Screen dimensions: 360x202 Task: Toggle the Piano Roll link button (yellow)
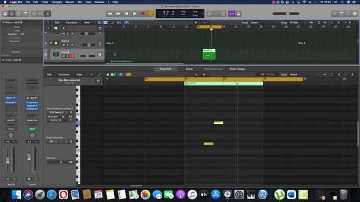coord(129,75)
